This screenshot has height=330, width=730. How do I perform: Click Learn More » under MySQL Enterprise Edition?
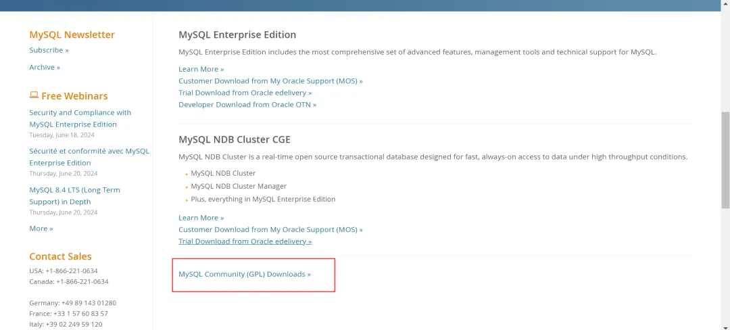pos(201,69)
